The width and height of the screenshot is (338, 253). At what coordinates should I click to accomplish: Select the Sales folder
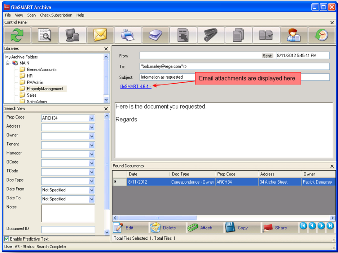click(x=32, y=95)
